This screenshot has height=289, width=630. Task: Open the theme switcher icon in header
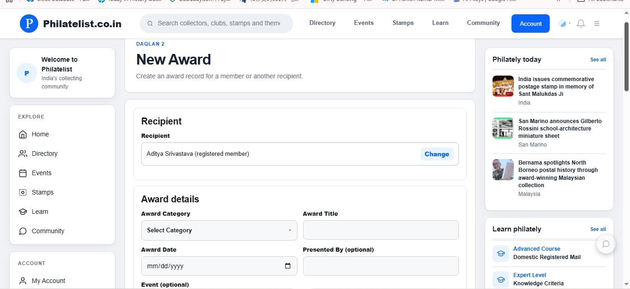tap(563, 24)
